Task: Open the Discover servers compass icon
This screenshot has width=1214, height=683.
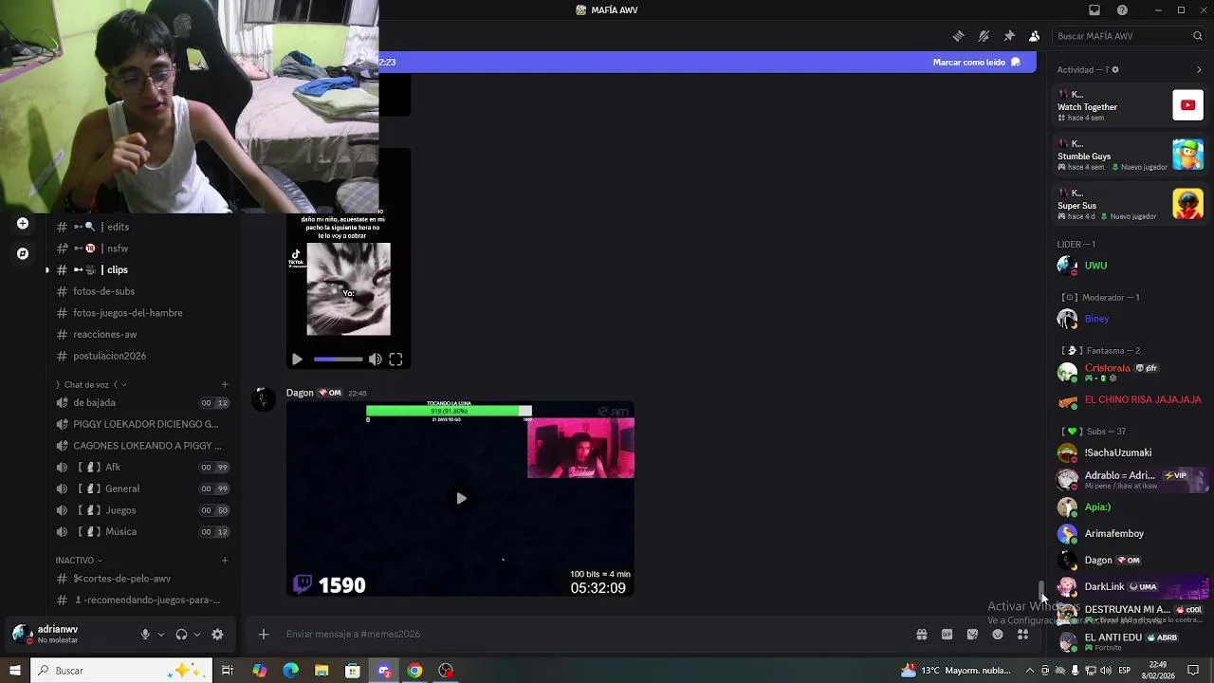Action: tap(23, 253)
